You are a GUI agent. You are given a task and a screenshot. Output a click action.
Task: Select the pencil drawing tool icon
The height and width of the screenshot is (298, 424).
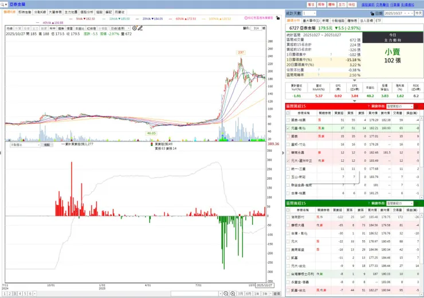pyautogui.click(x=140, y=28)
